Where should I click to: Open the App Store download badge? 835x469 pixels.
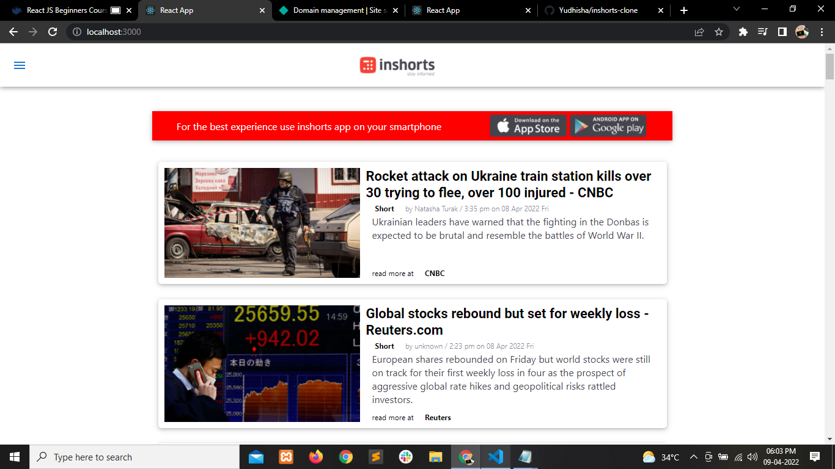(x=528, y=126)
